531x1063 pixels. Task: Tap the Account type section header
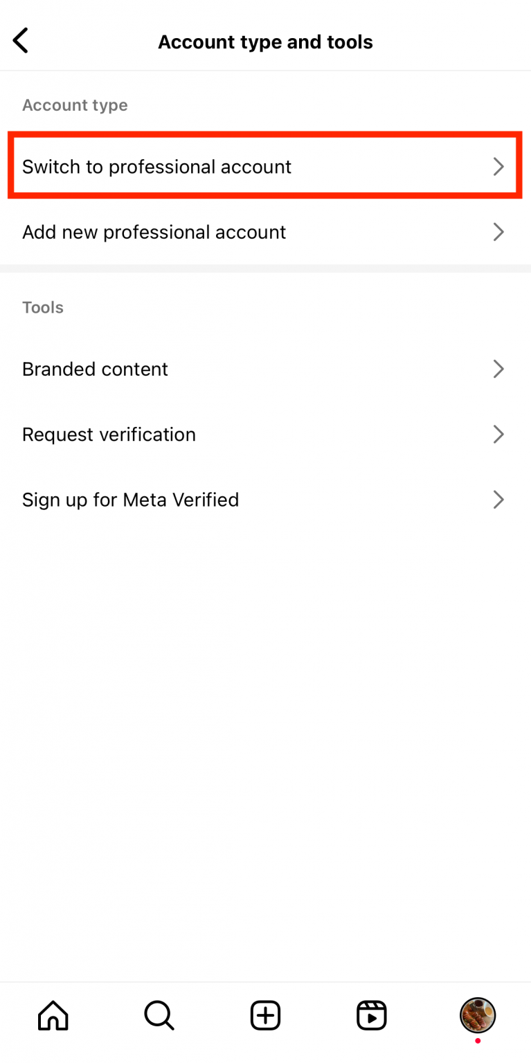click(75, 105)
